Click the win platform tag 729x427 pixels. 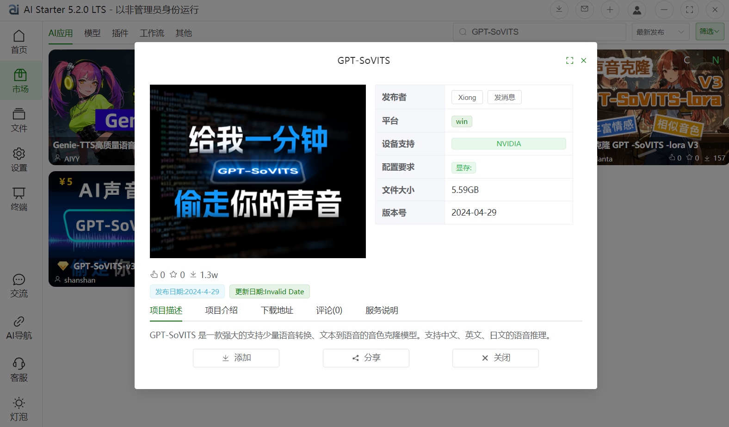point(462,121)
